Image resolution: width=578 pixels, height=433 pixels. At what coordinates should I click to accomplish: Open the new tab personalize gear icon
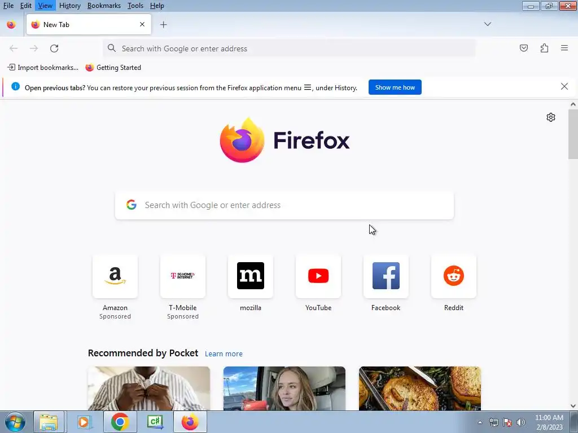551,117
